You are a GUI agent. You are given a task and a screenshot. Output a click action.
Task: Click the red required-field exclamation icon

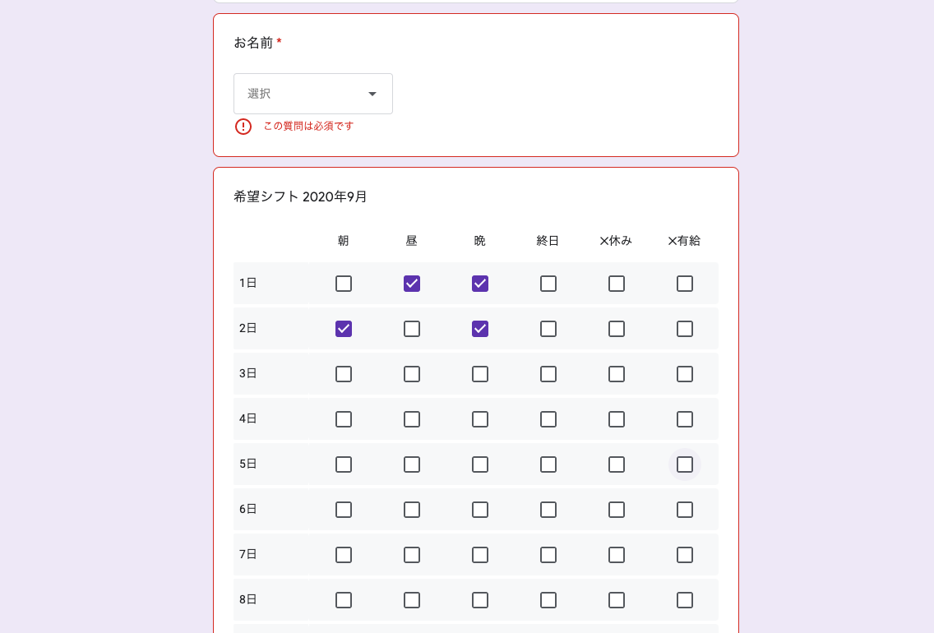(x=243, y=127)
